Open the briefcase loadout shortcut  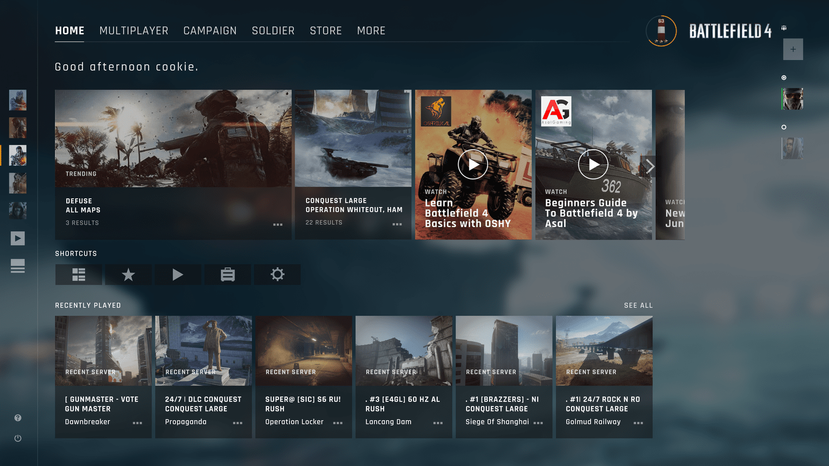(x=228, y=274)
